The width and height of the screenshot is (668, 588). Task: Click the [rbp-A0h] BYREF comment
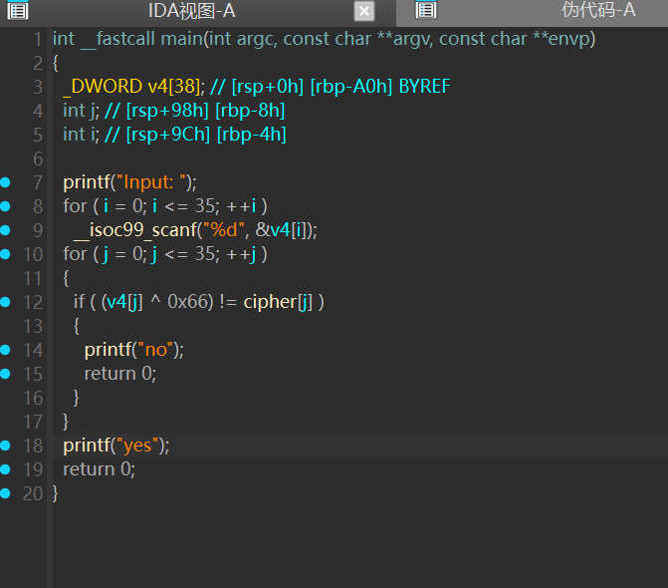pos(380,87)
